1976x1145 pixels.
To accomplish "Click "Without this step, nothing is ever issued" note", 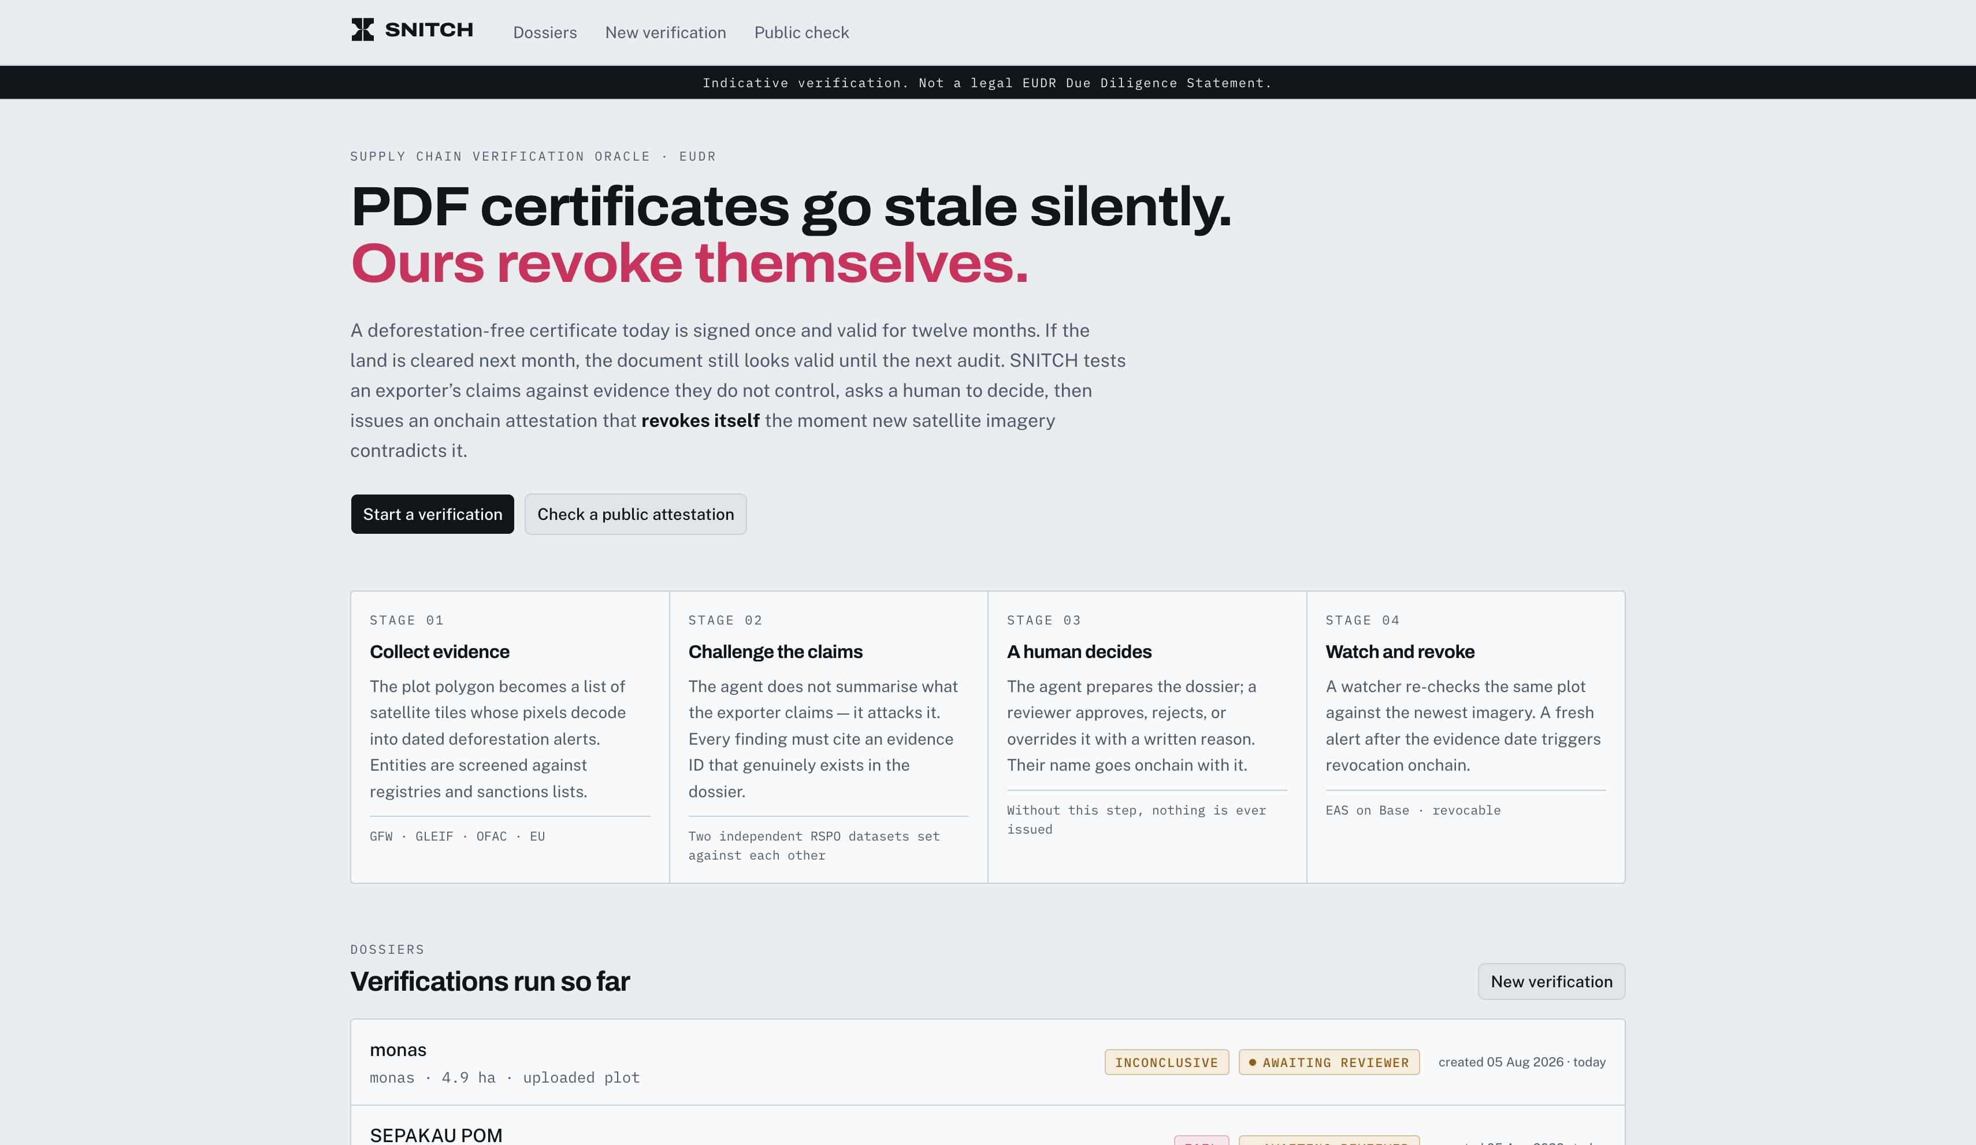I will pos(1136,820).
